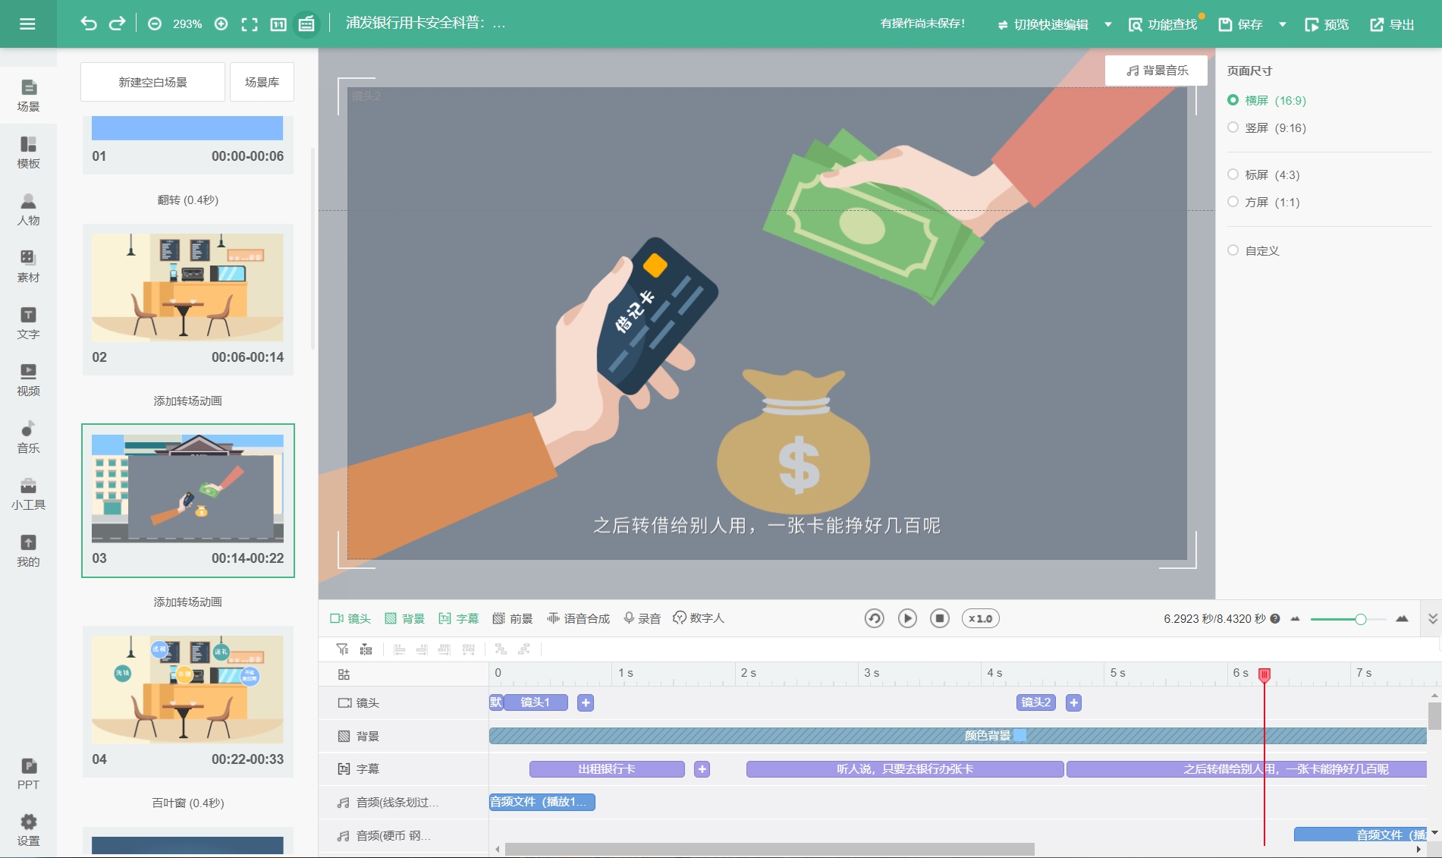This screenshot has height=858, width=1442.
Task: Toggle 切换快速编辑 mode
Action: click(1042, 24)
